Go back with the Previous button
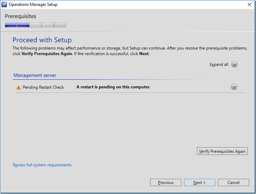 click(x=165, y=182)
